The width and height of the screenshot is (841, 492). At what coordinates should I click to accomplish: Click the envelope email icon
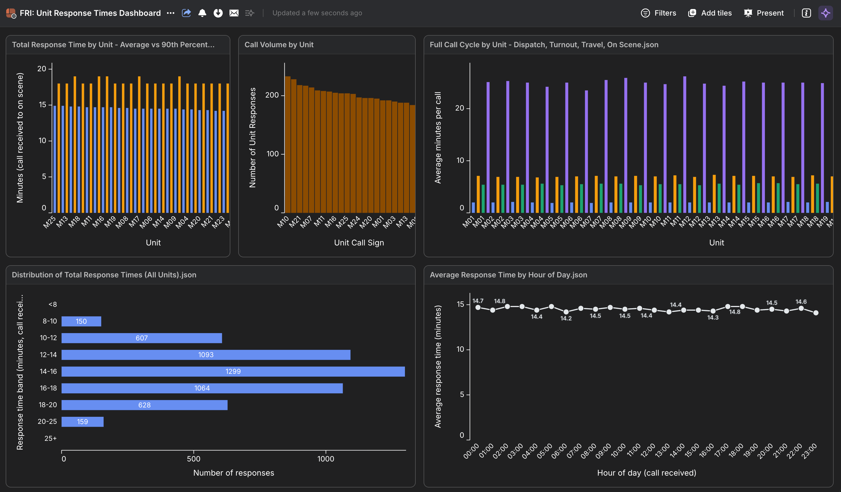(234, 13)
